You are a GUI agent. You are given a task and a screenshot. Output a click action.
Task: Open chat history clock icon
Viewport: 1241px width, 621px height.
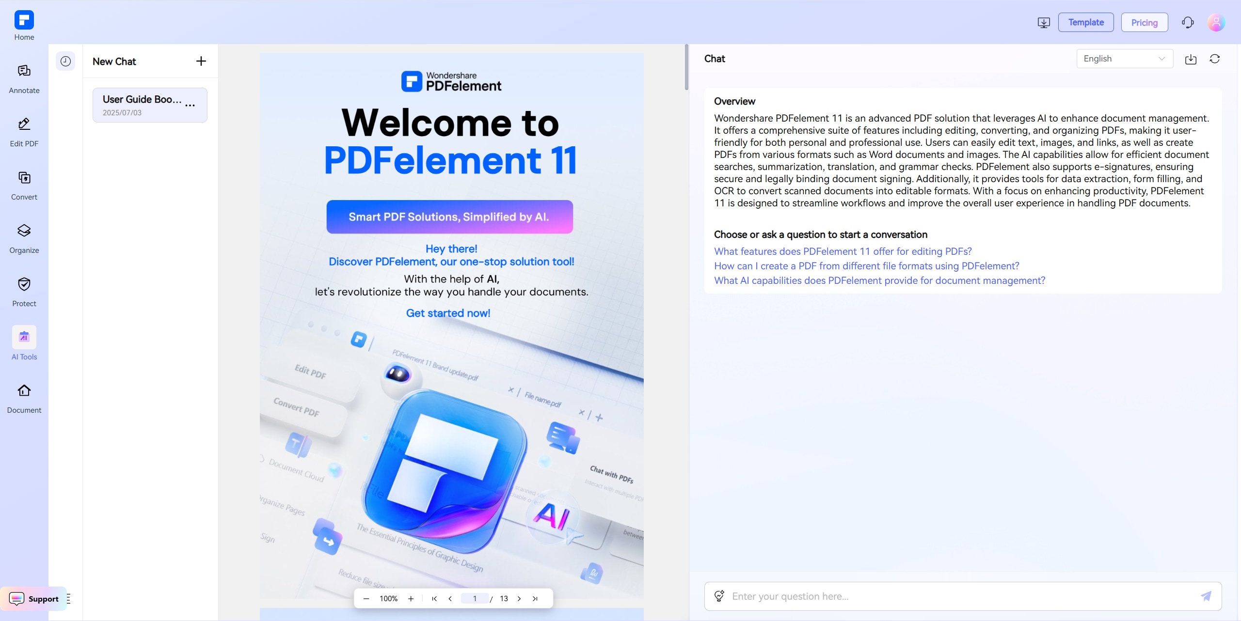(65, 61)
